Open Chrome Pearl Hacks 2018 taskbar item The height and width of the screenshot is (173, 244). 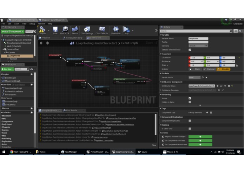click(21, 152)
